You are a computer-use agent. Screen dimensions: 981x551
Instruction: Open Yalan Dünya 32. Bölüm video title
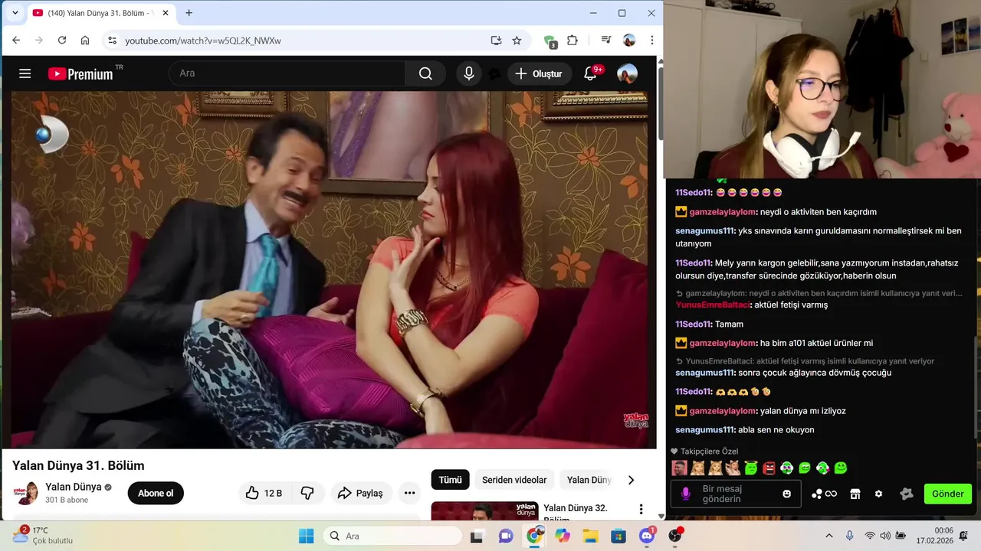click(576, 514)
